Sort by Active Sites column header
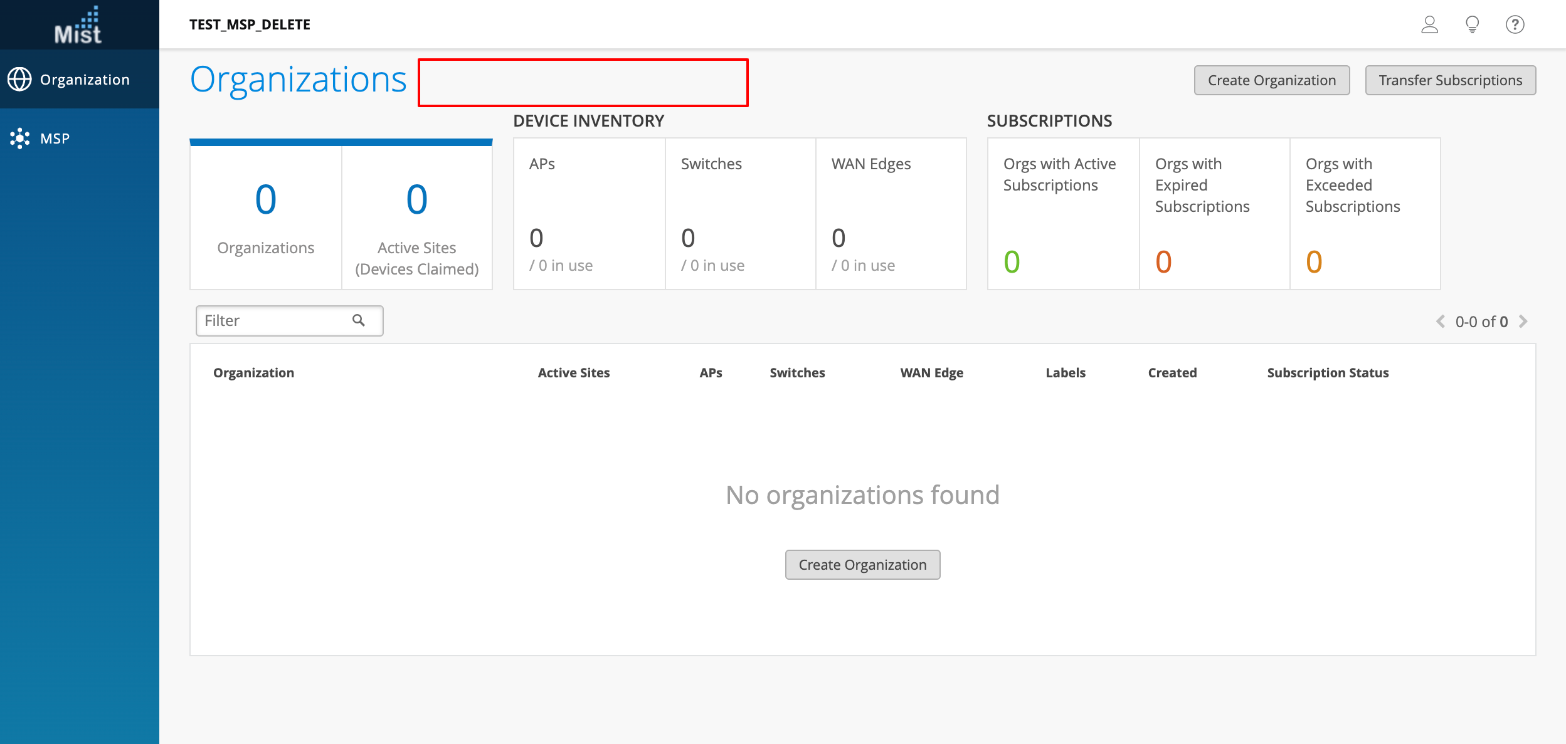 [x=573, y=373]
